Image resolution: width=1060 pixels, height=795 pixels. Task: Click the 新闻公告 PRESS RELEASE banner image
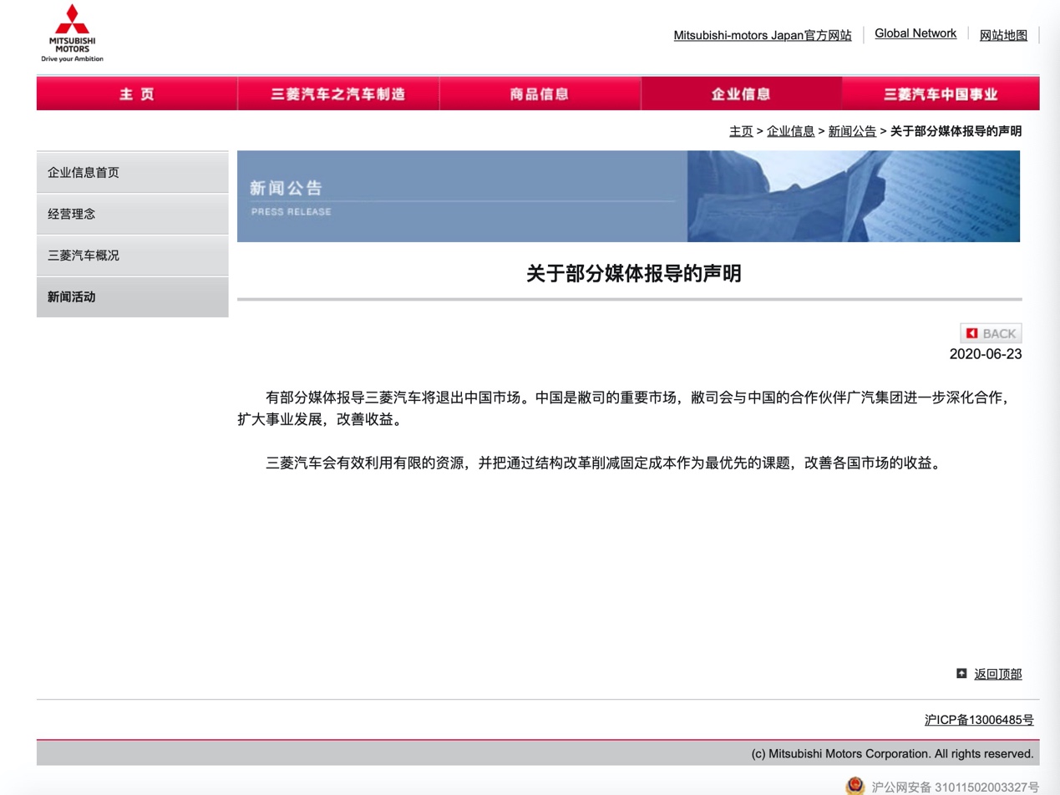coord(628,196)
